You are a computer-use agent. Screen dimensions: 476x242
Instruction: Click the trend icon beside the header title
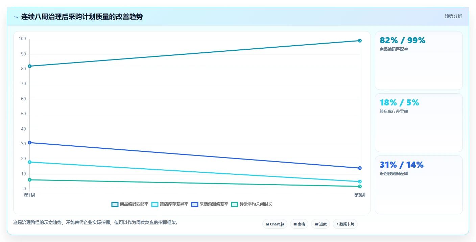coord(16,17)
